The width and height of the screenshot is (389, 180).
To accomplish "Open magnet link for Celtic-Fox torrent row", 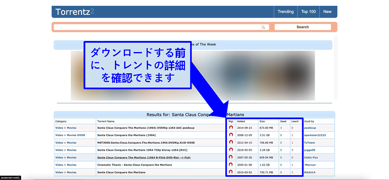I will (231, 157).
